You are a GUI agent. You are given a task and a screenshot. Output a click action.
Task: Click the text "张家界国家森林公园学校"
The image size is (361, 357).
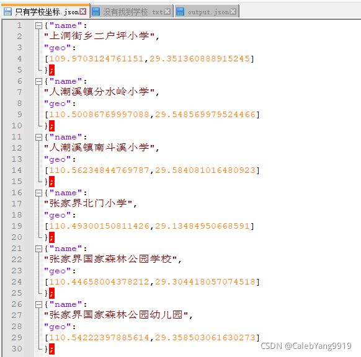coord(110,259)
